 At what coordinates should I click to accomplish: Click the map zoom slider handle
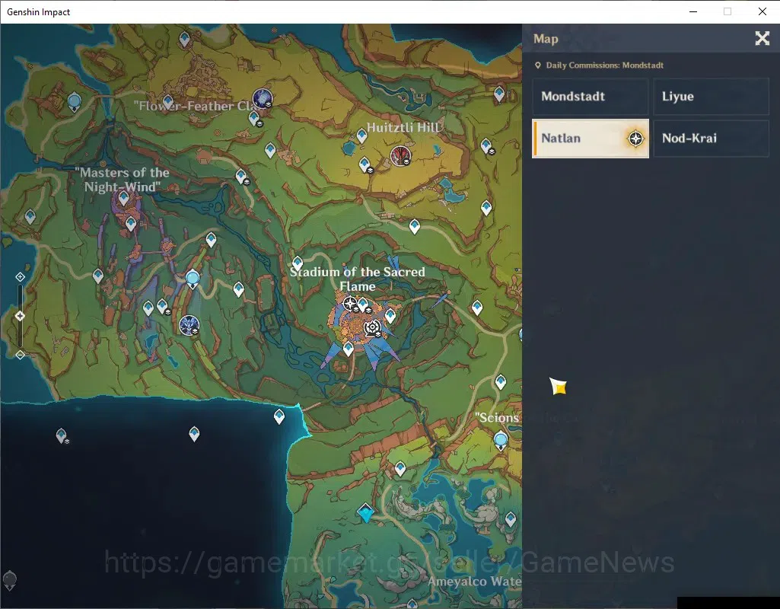click(20, 316)
